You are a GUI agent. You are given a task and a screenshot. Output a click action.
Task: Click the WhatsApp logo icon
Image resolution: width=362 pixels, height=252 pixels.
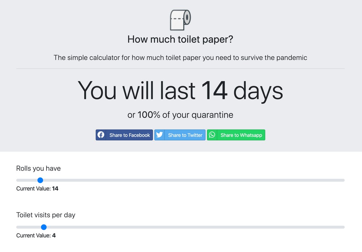pyautogui.click(x=212, y=135)
